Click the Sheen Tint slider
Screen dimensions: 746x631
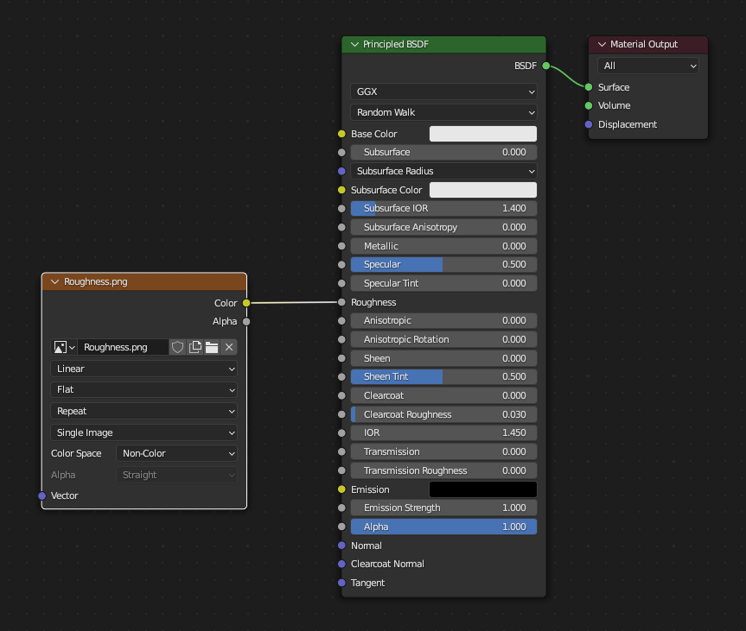pos(443,376)
